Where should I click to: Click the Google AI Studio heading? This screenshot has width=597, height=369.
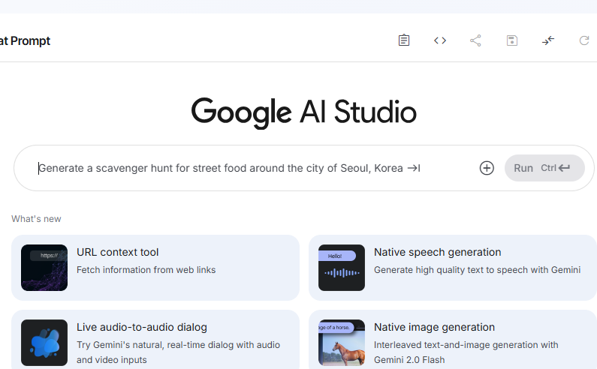[304, 112]
